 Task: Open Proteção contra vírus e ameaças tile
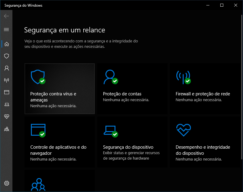click(x=60, y=89)
